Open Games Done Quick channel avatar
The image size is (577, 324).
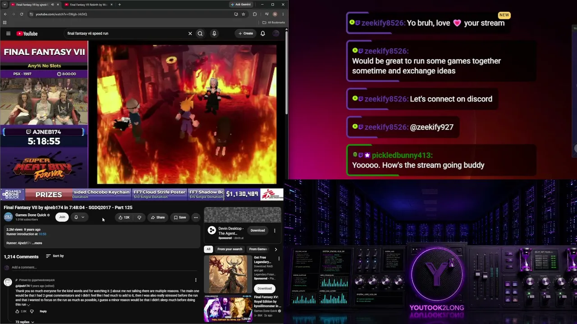pos(8,217)
